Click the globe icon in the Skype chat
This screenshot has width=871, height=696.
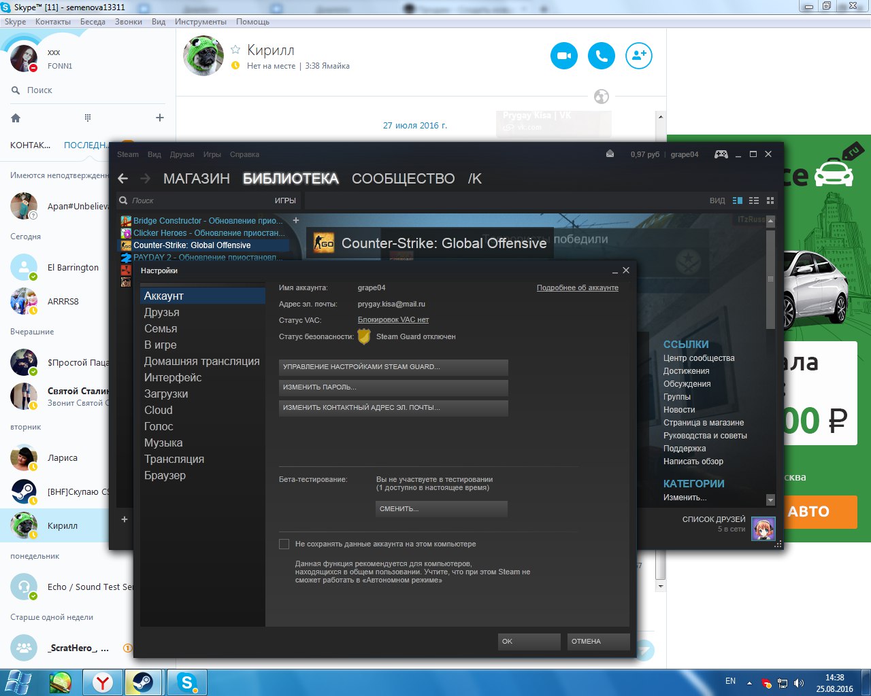point(602,97)
